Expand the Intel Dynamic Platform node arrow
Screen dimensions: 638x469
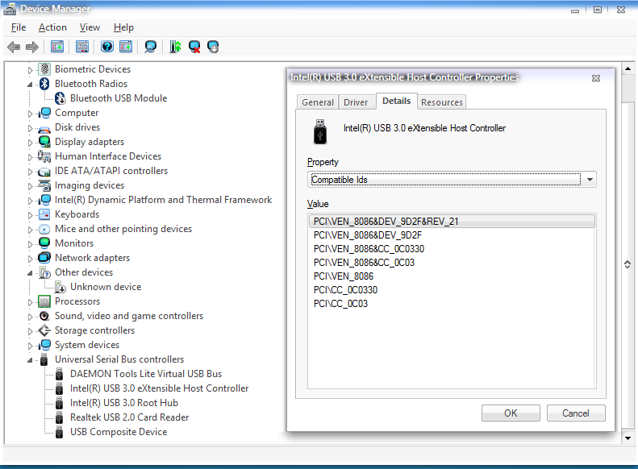point(30,201)
